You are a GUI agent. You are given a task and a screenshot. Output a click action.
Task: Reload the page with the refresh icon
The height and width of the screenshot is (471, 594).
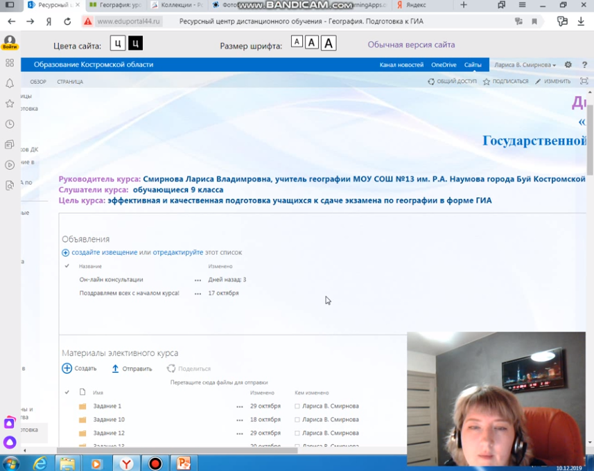(67, 21)
